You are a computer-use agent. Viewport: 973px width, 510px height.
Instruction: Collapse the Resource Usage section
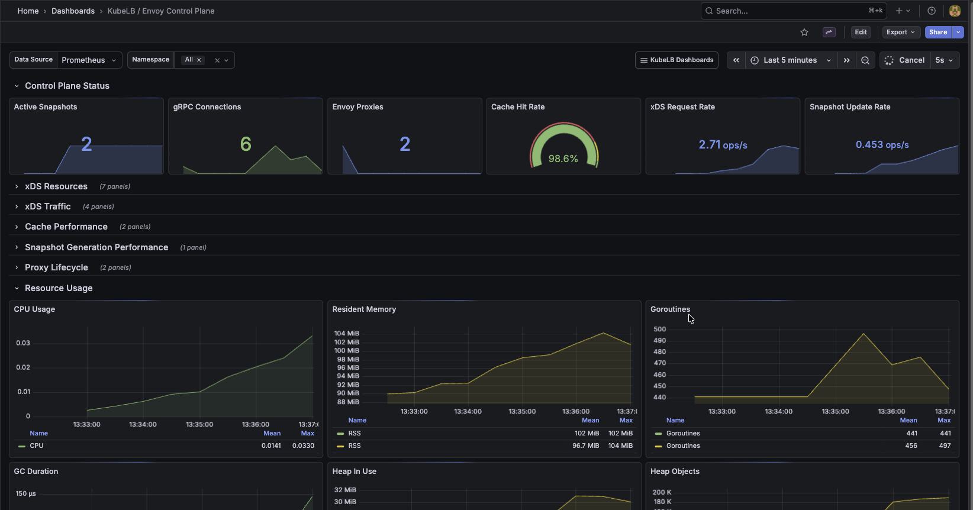(x=59, y=288)
